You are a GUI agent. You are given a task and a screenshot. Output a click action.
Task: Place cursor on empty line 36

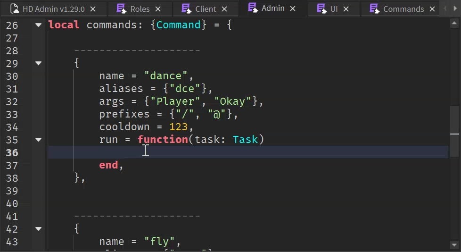click(x=248, y=152)
